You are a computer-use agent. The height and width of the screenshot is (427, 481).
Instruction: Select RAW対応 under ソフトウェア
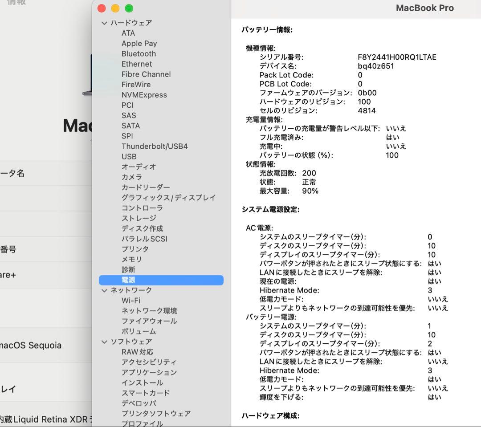pyautogui.click(x=138, y=352)
